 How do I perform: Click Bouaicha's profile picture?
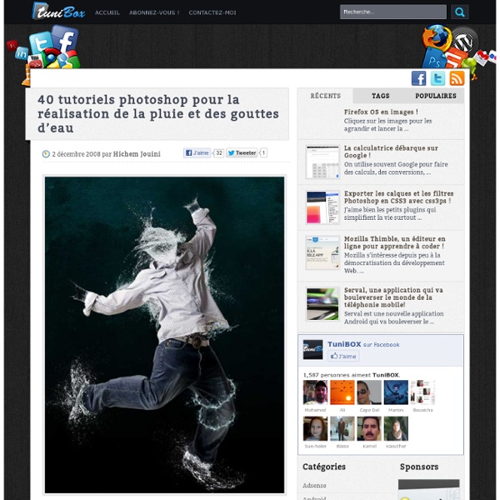[422, 392]
